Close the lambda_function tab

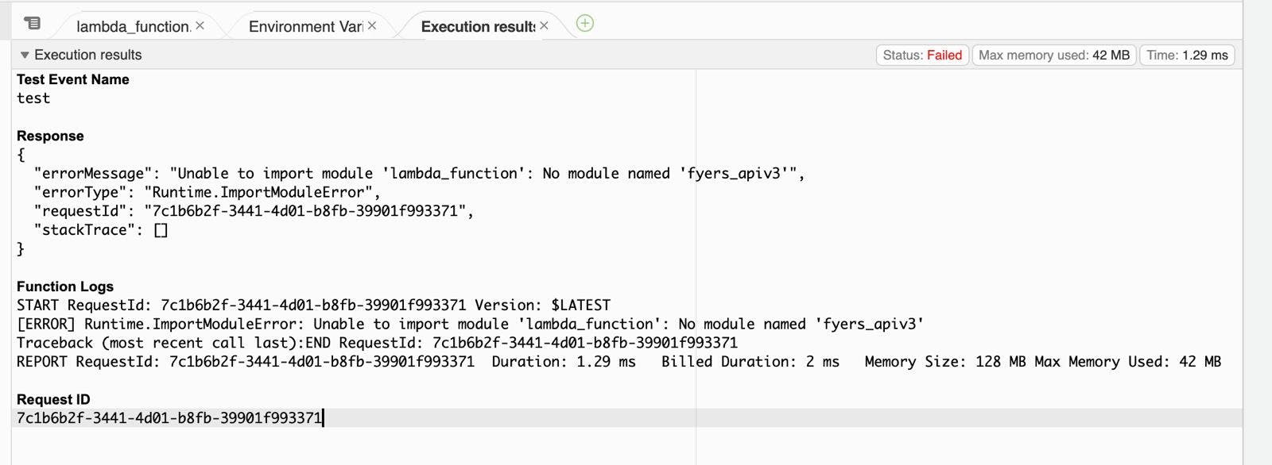pos(200,26)
